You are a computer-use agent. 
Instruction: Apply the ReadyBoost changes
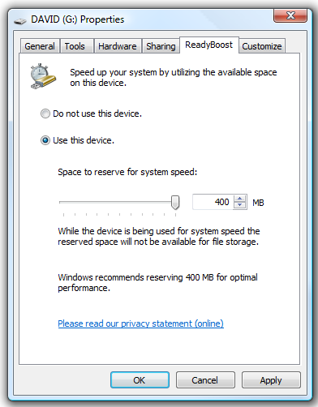pos(271,380)
